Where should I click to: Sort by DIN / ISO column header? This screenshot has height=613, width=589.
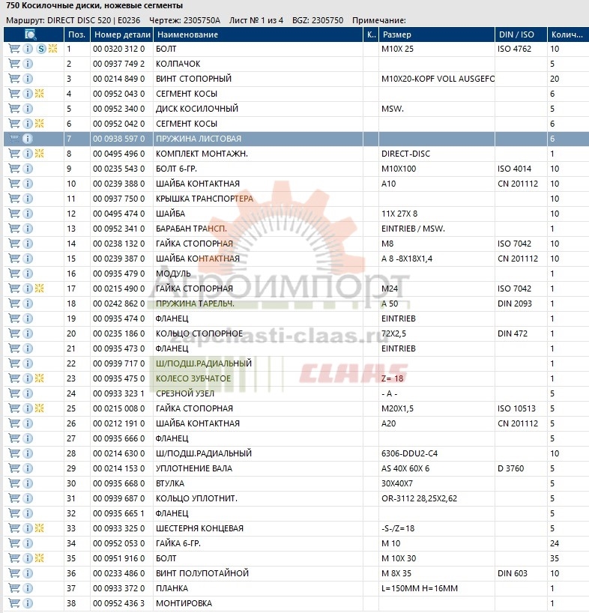pyautogui.click(x=521, y=34)
